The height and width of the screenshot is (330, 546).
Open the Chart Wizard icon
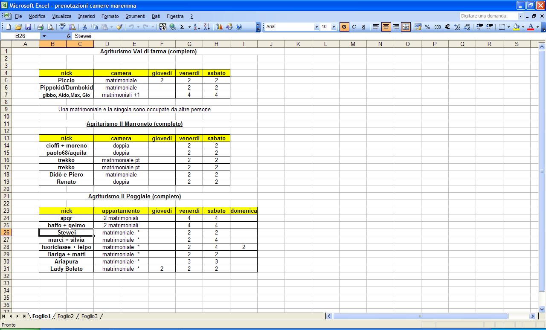219,27
